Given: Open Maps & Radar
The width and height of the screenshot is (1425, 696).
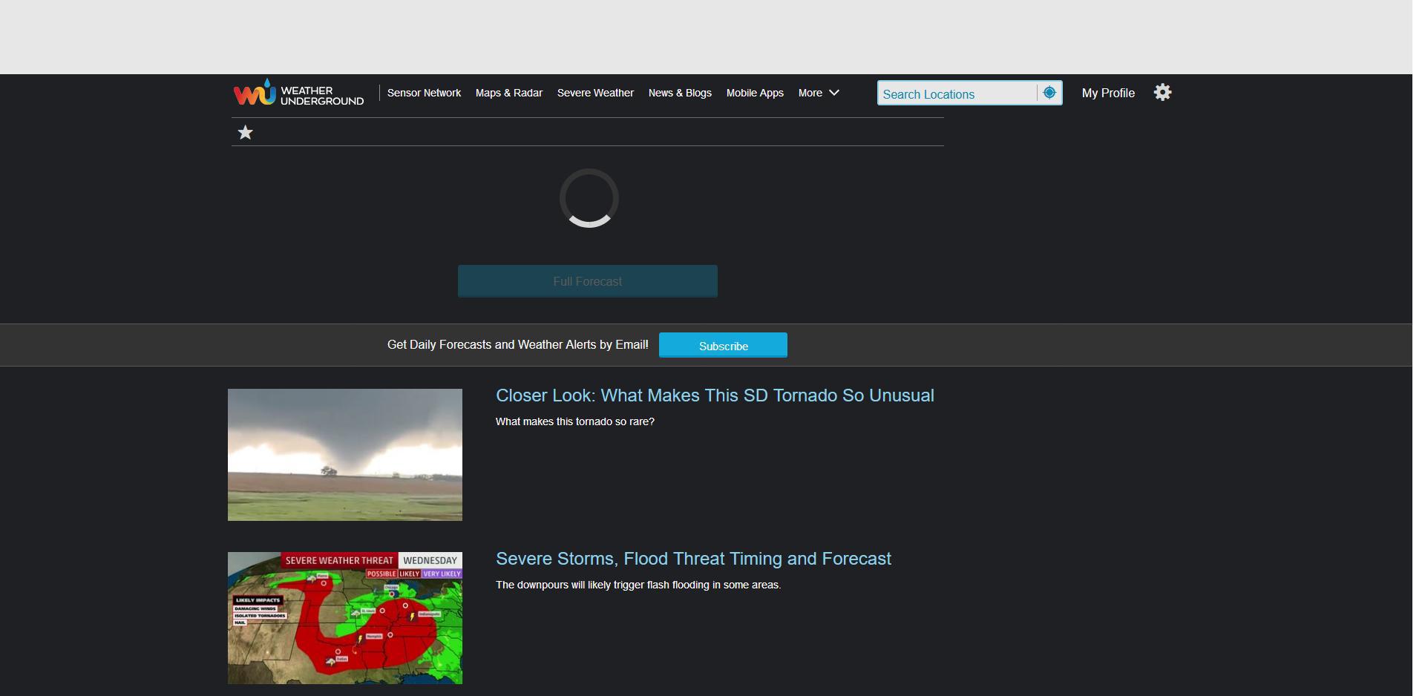Looking at the screenshot, I should 509,93.
